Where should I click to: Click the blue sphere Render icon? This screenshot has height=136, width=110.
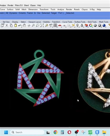[x=104, y=25]
